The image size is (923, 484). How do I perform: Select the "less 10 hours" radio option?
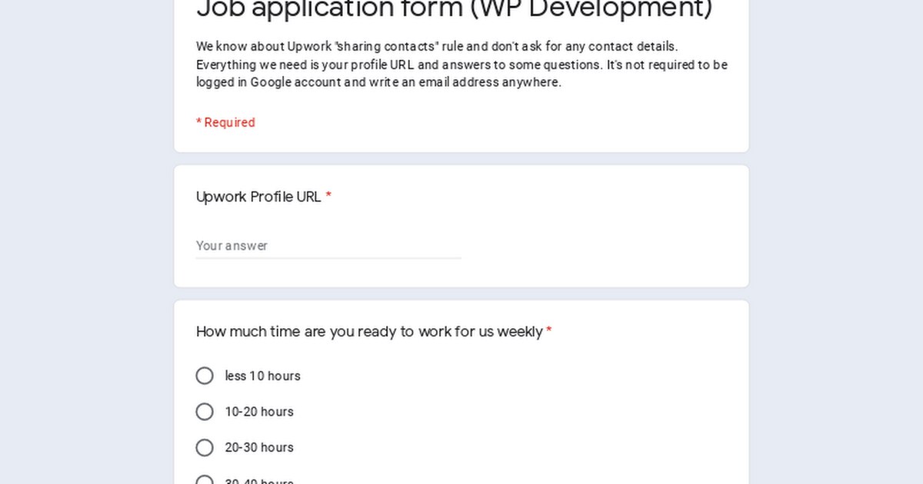205,376
